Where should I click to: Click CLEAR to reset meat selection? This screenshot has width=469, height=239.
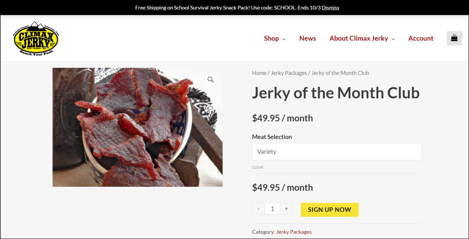tap(258, 167)
